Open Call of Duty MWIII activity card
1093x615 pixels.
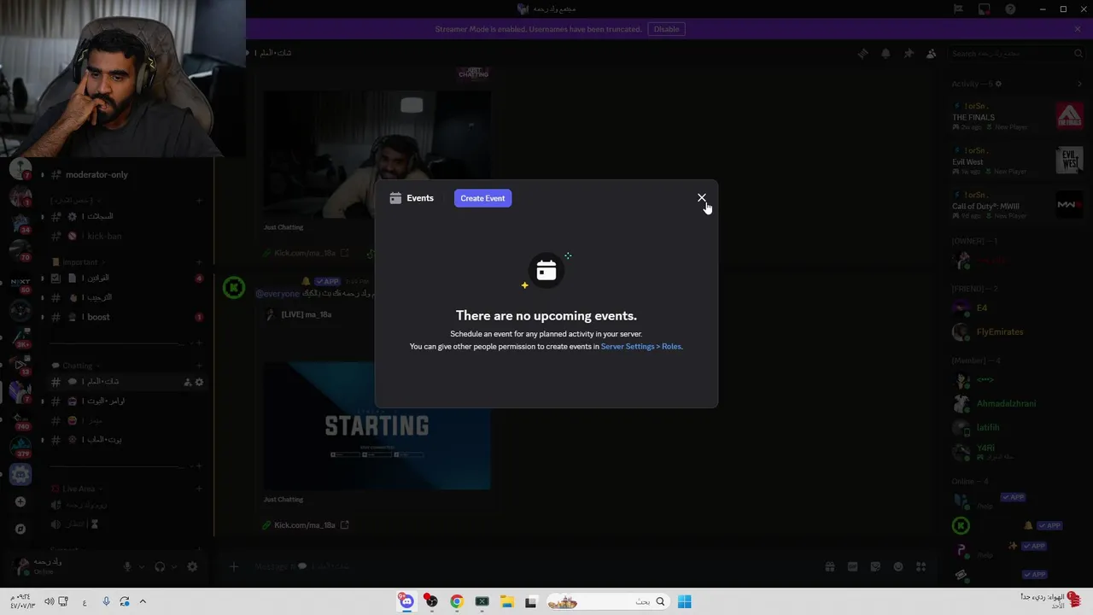tap(1017, 205)
